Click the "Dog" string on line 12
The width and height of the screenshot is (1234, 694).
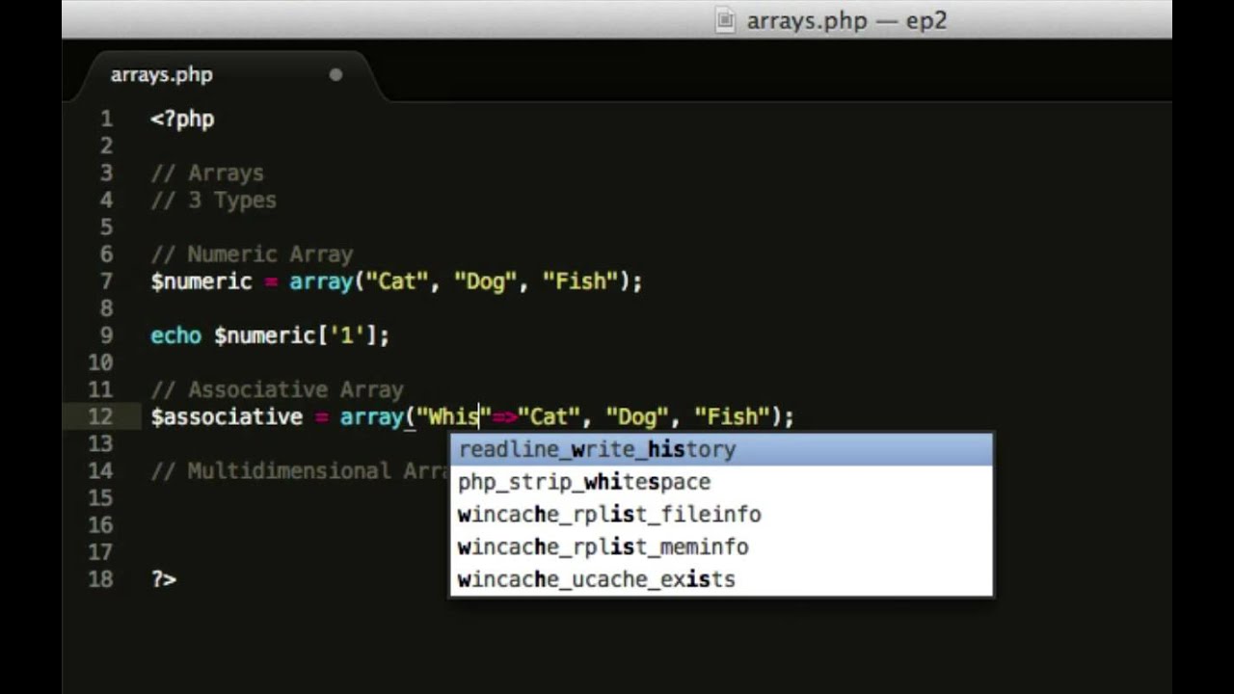point(636,416)
